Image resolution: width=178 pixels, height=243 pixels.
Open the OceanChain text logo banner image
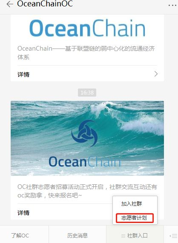point(87,28)
